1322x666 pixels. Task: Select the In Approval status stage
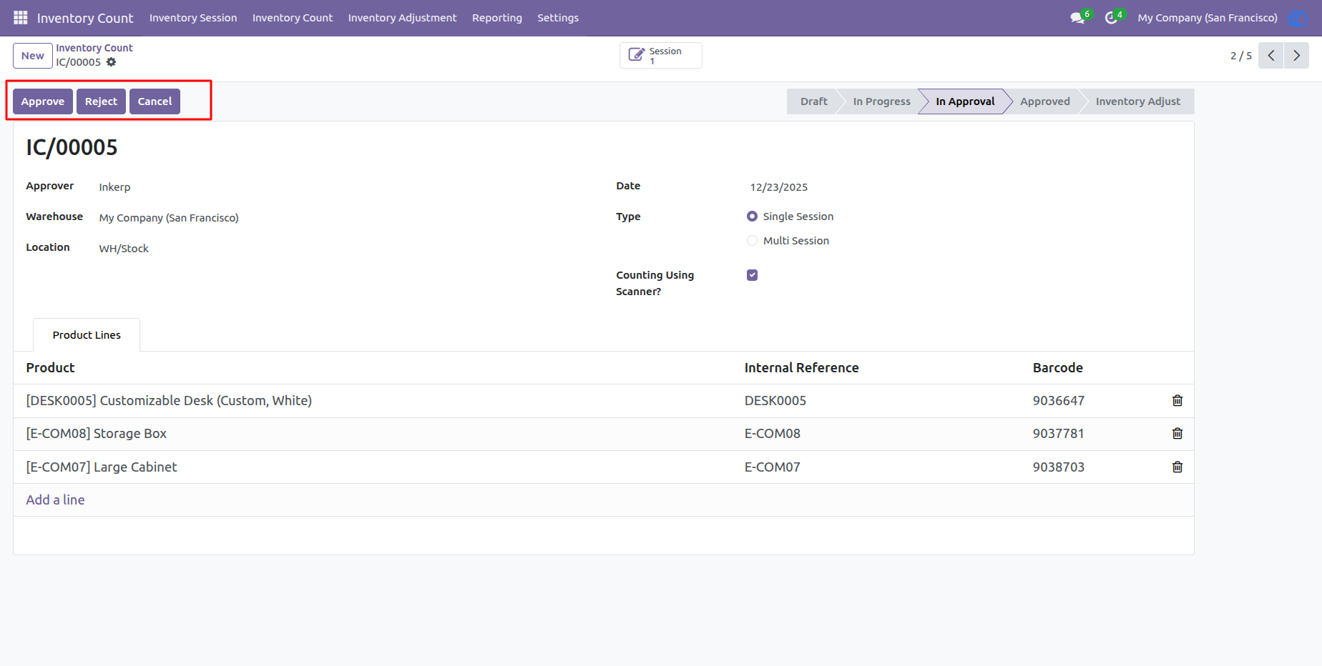(x=965, y=101)
